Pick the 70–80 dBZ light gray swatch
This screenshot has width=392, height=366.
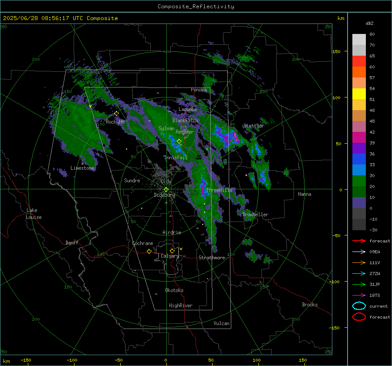(359, 40)
